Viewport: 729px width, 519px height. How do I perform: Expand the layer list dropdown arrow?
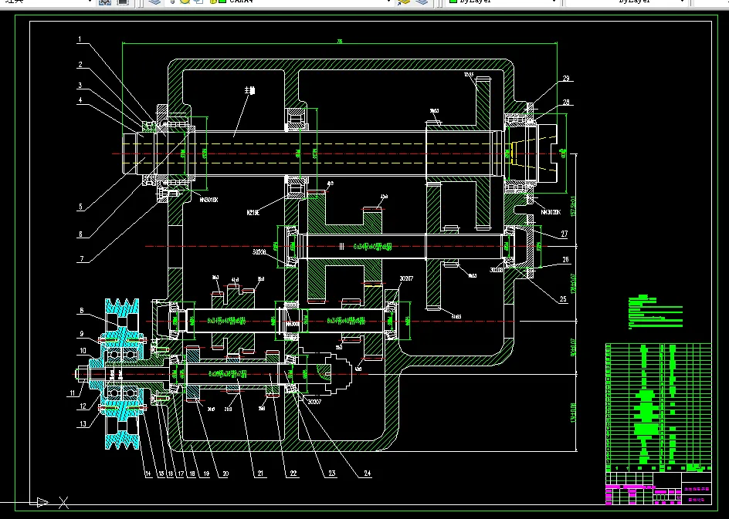tap(388, 2)
